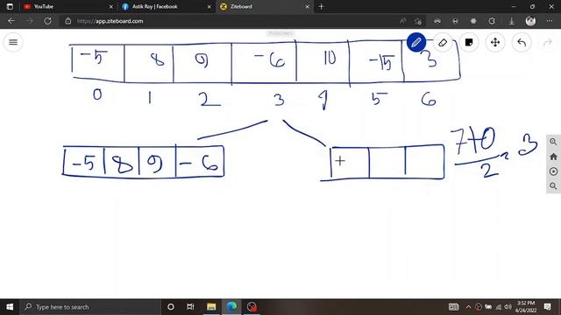This screenshot has height=315, width=561.
Task: Select the Eraser tool
Action: tap(443, 43)
